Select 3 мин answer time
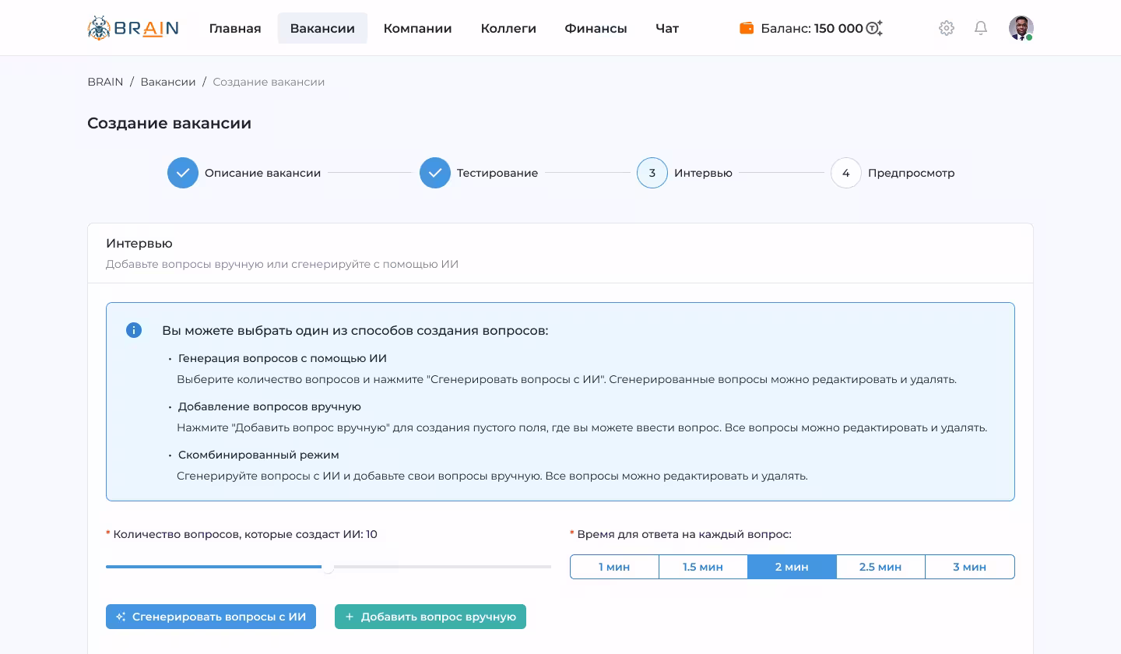Screen dimensions: 1121x654 click(x=969, y=567)
